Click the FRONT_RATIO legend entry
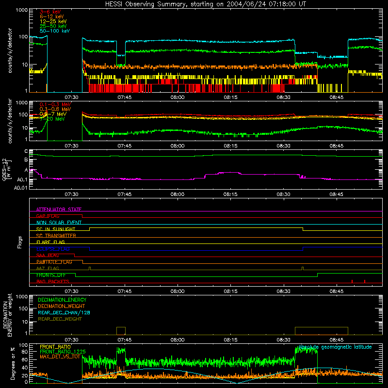The image size is (388, 388). tap(55, 347)
